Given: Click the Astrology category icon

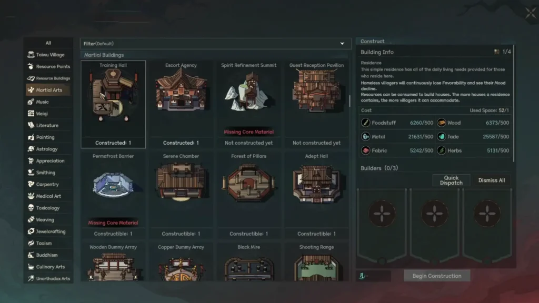Looking at the screenshot, I should coord(31,149).
